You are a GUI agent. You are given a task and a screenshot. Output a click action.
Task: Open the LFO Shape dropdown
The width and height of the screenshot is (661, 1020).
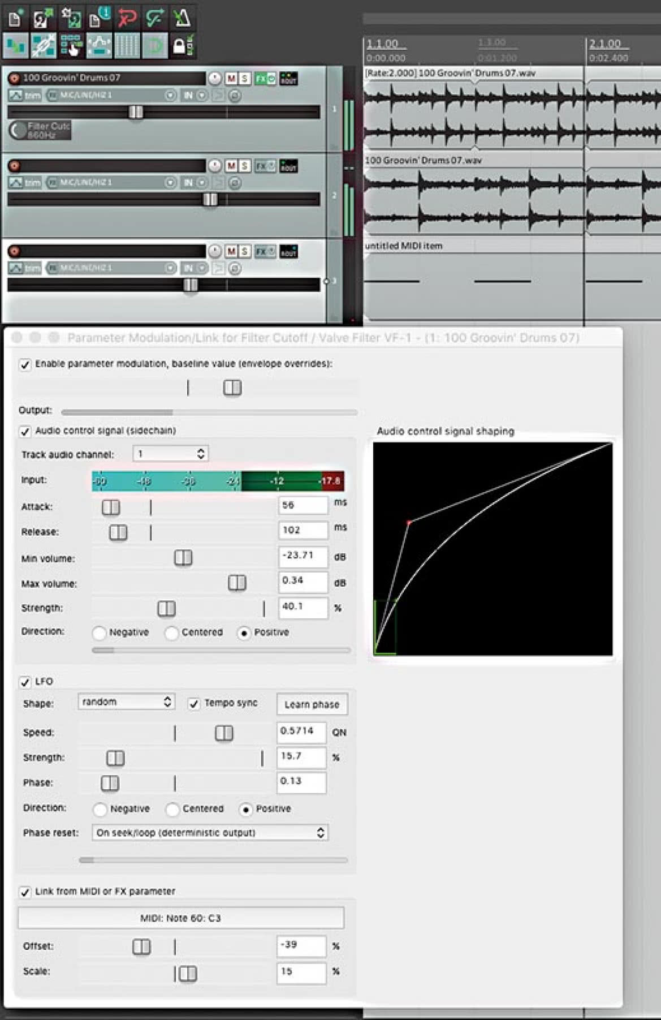pyautogui.click(x=126, y=702)
